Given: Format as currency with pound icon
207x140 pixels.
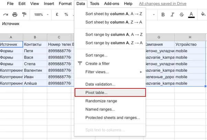Looking at the screenshot, I should pyautogui.click(x=57, y=14).
